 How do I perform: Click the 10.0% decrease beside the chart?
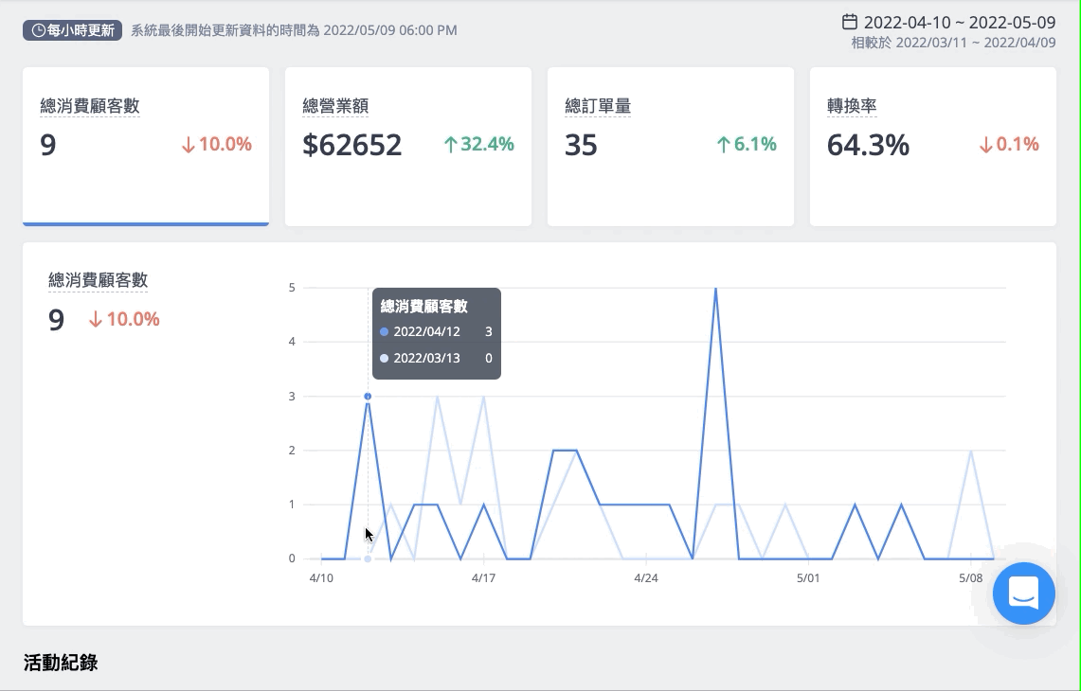[124, 319]
